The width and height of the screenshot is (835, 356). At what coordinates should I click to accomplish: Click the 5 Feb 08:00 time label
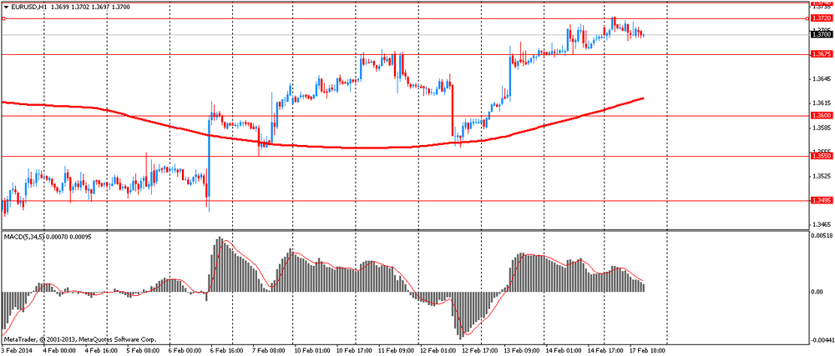(144, 351)
